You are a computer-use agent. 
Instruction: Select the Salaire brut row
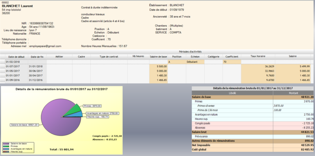tap(253, 132)
